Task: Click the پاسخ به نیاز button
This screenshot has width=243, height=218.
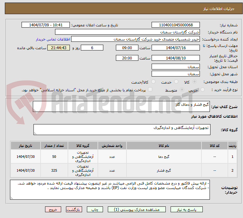Action: coord(187,210)
